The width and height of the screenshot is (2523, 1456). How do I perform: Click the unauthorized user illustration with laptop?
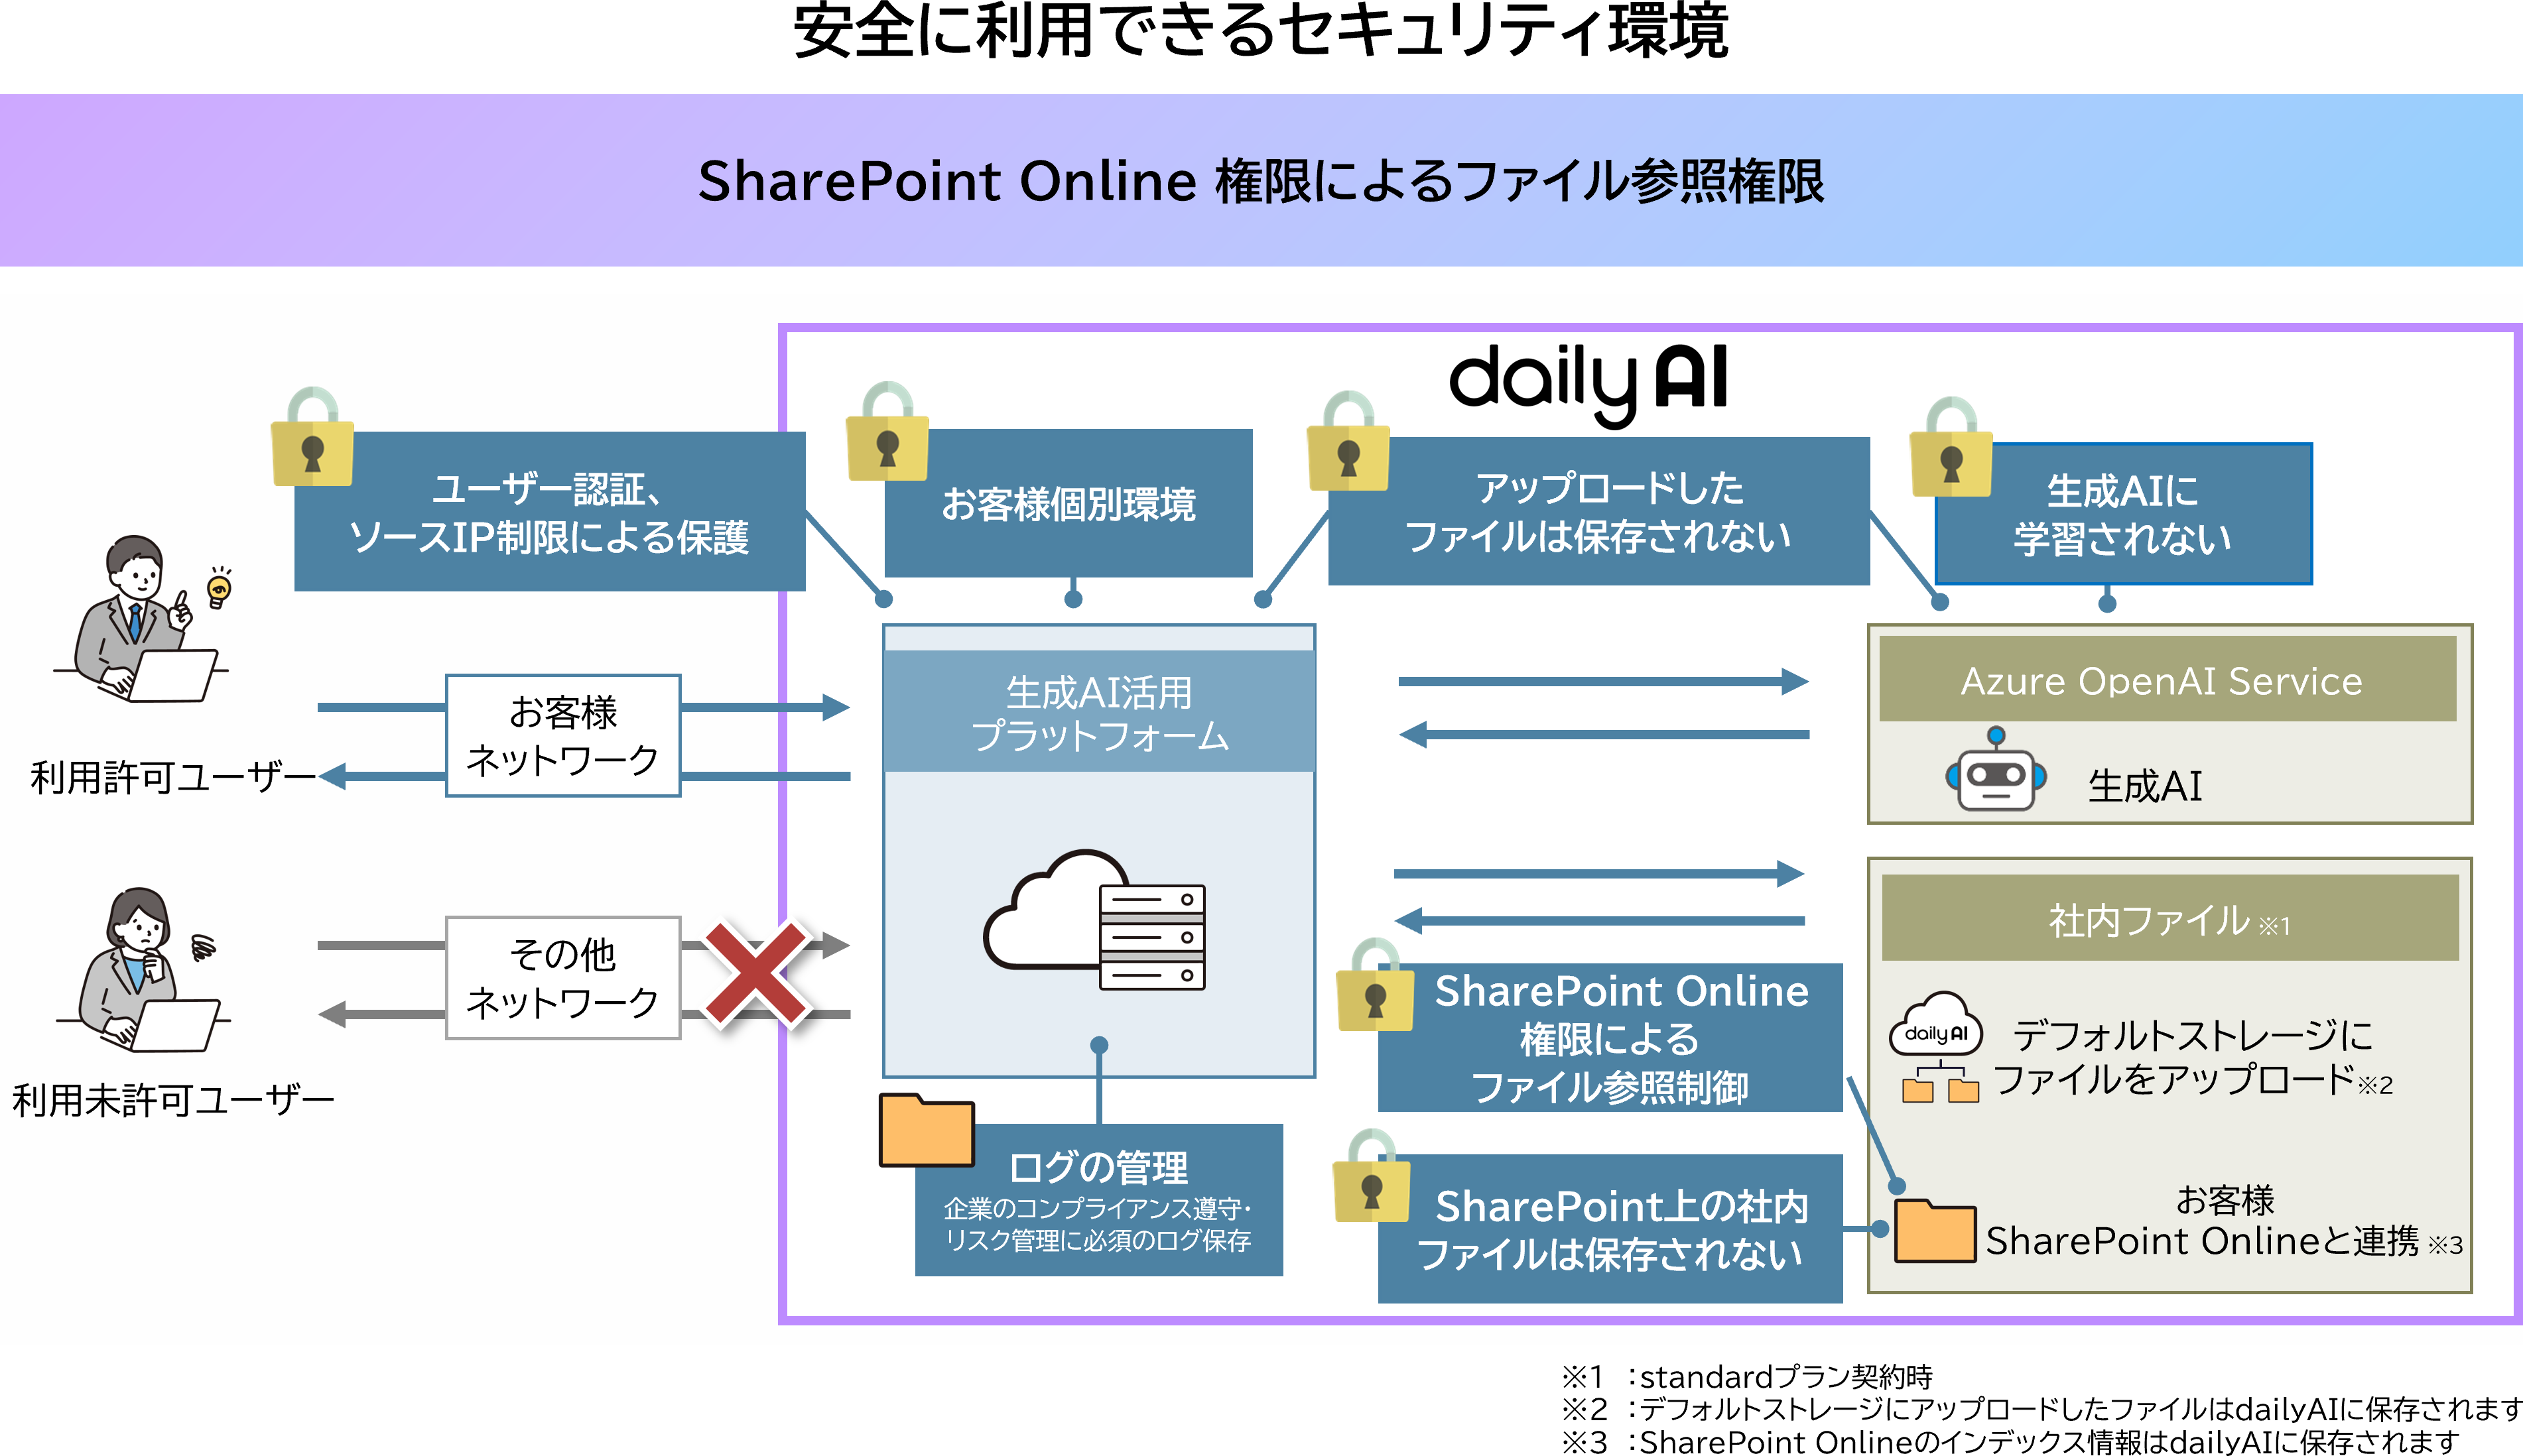coord(143,970)
